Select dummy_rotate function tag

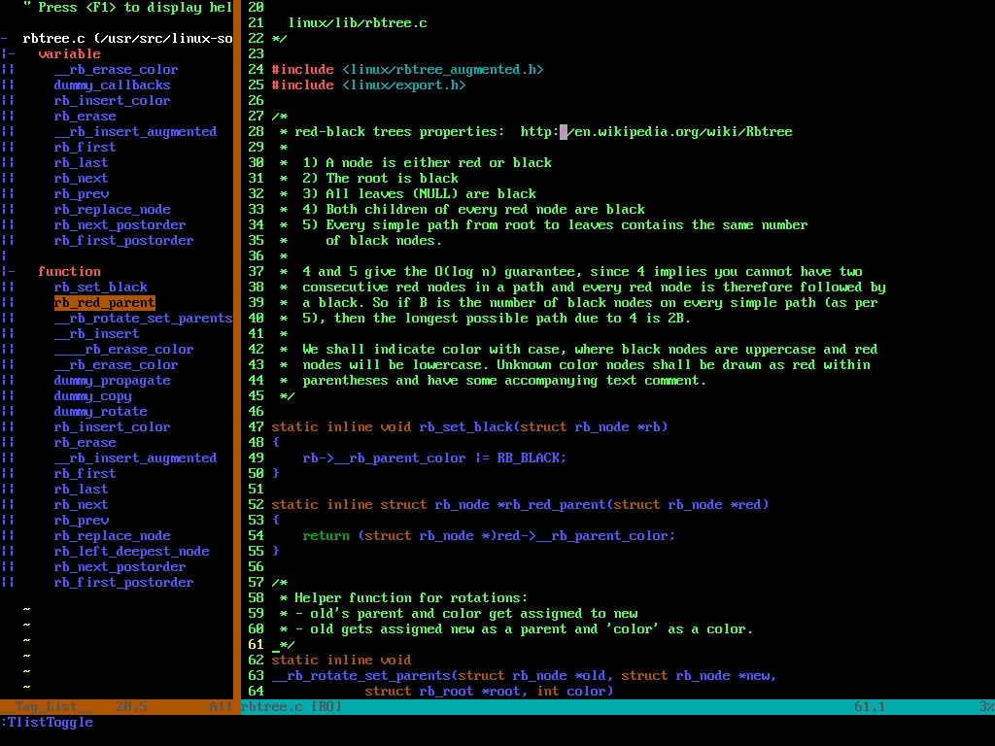pyautogui.click(x=100, y=412)
